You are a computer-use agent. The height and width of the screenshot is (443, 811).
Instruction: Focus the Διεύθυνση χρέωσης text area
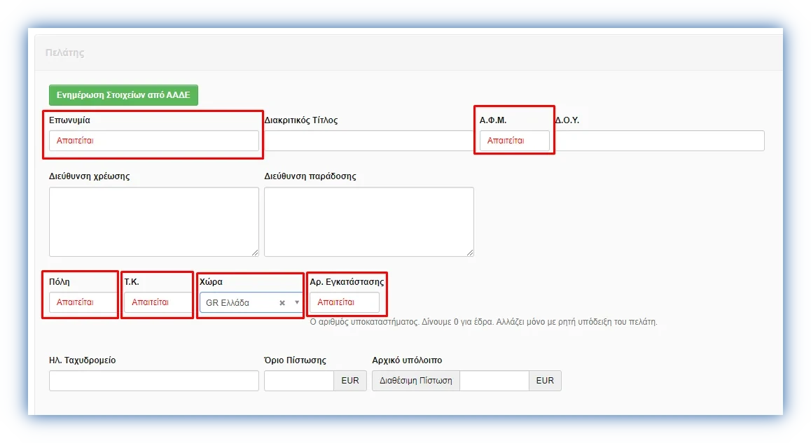153,221
